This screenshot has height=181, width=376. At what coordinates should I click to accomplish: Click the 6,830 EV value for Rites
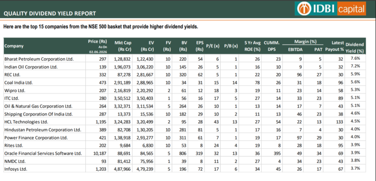click(148, 145)
